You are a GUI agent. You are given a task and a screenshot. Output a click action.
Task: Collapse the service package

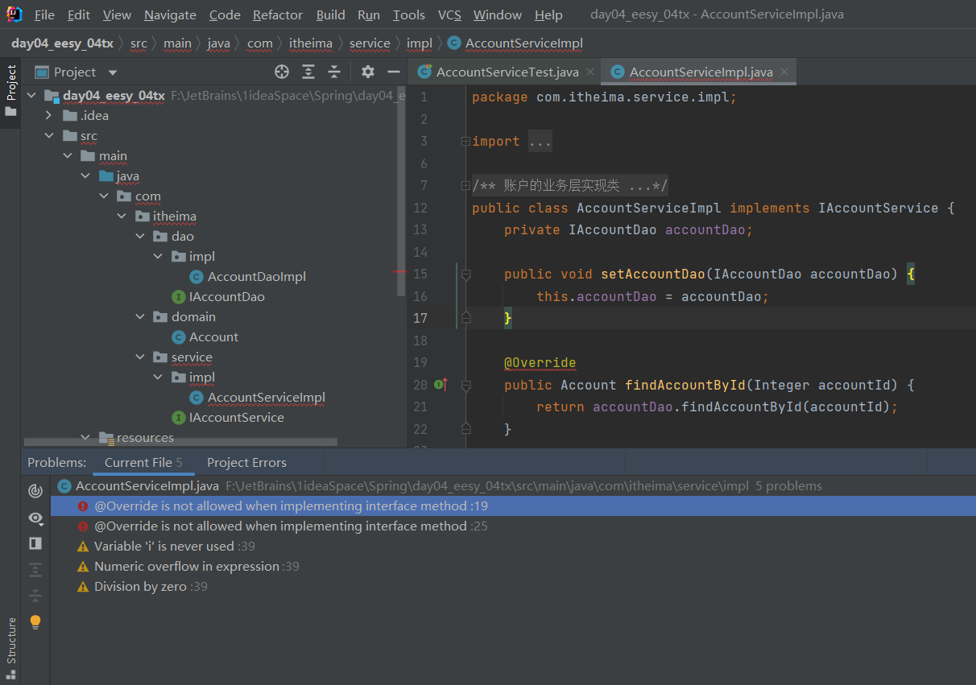coord(140,357)
